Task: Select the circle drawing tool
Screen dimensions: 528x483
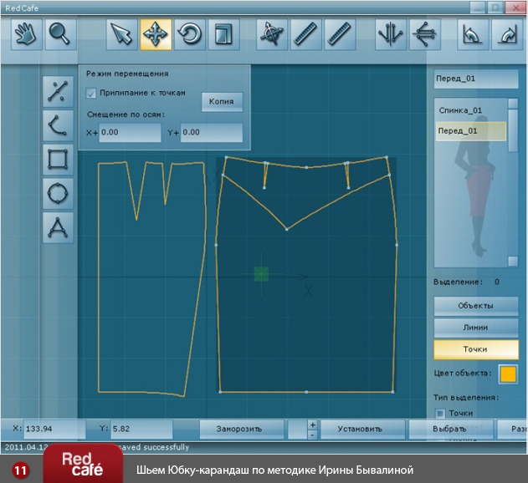Action: 58,193
